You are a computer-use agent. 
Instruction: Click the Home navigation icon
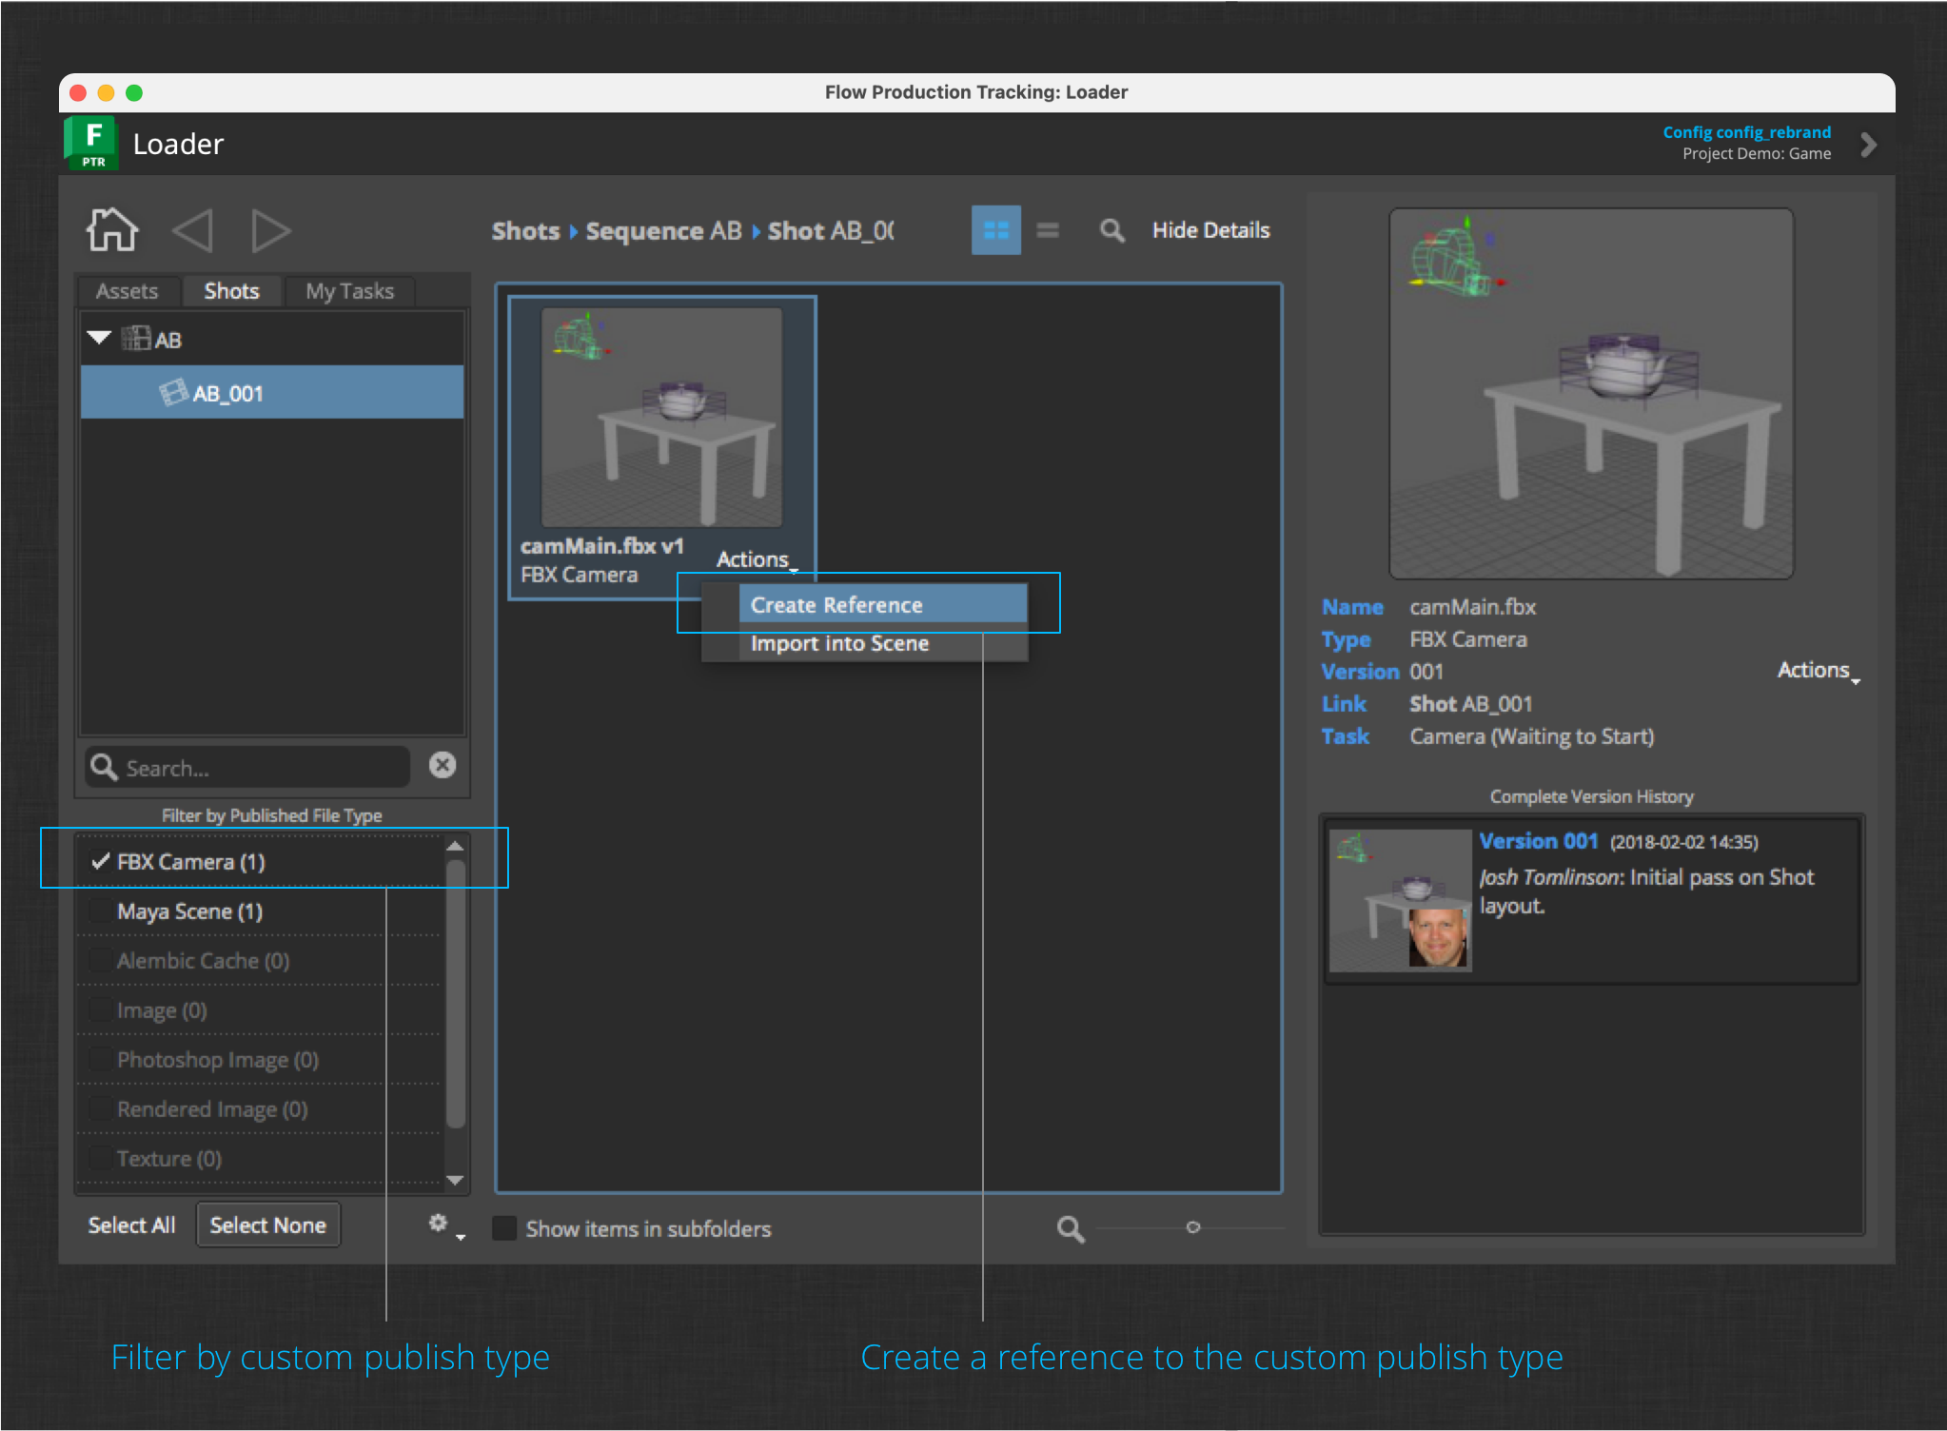coord(112,229)
